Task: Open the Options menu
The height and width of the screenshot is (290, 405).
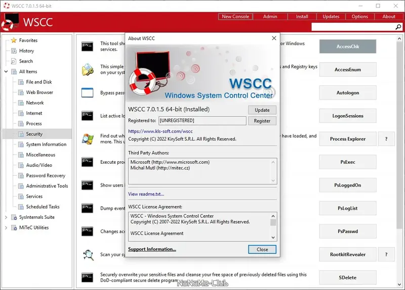Action: tap(359, 17)
